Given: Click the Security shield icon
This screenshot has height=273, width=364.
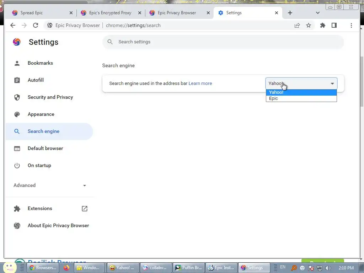Looking at the screenshot, I should point(17,97).
